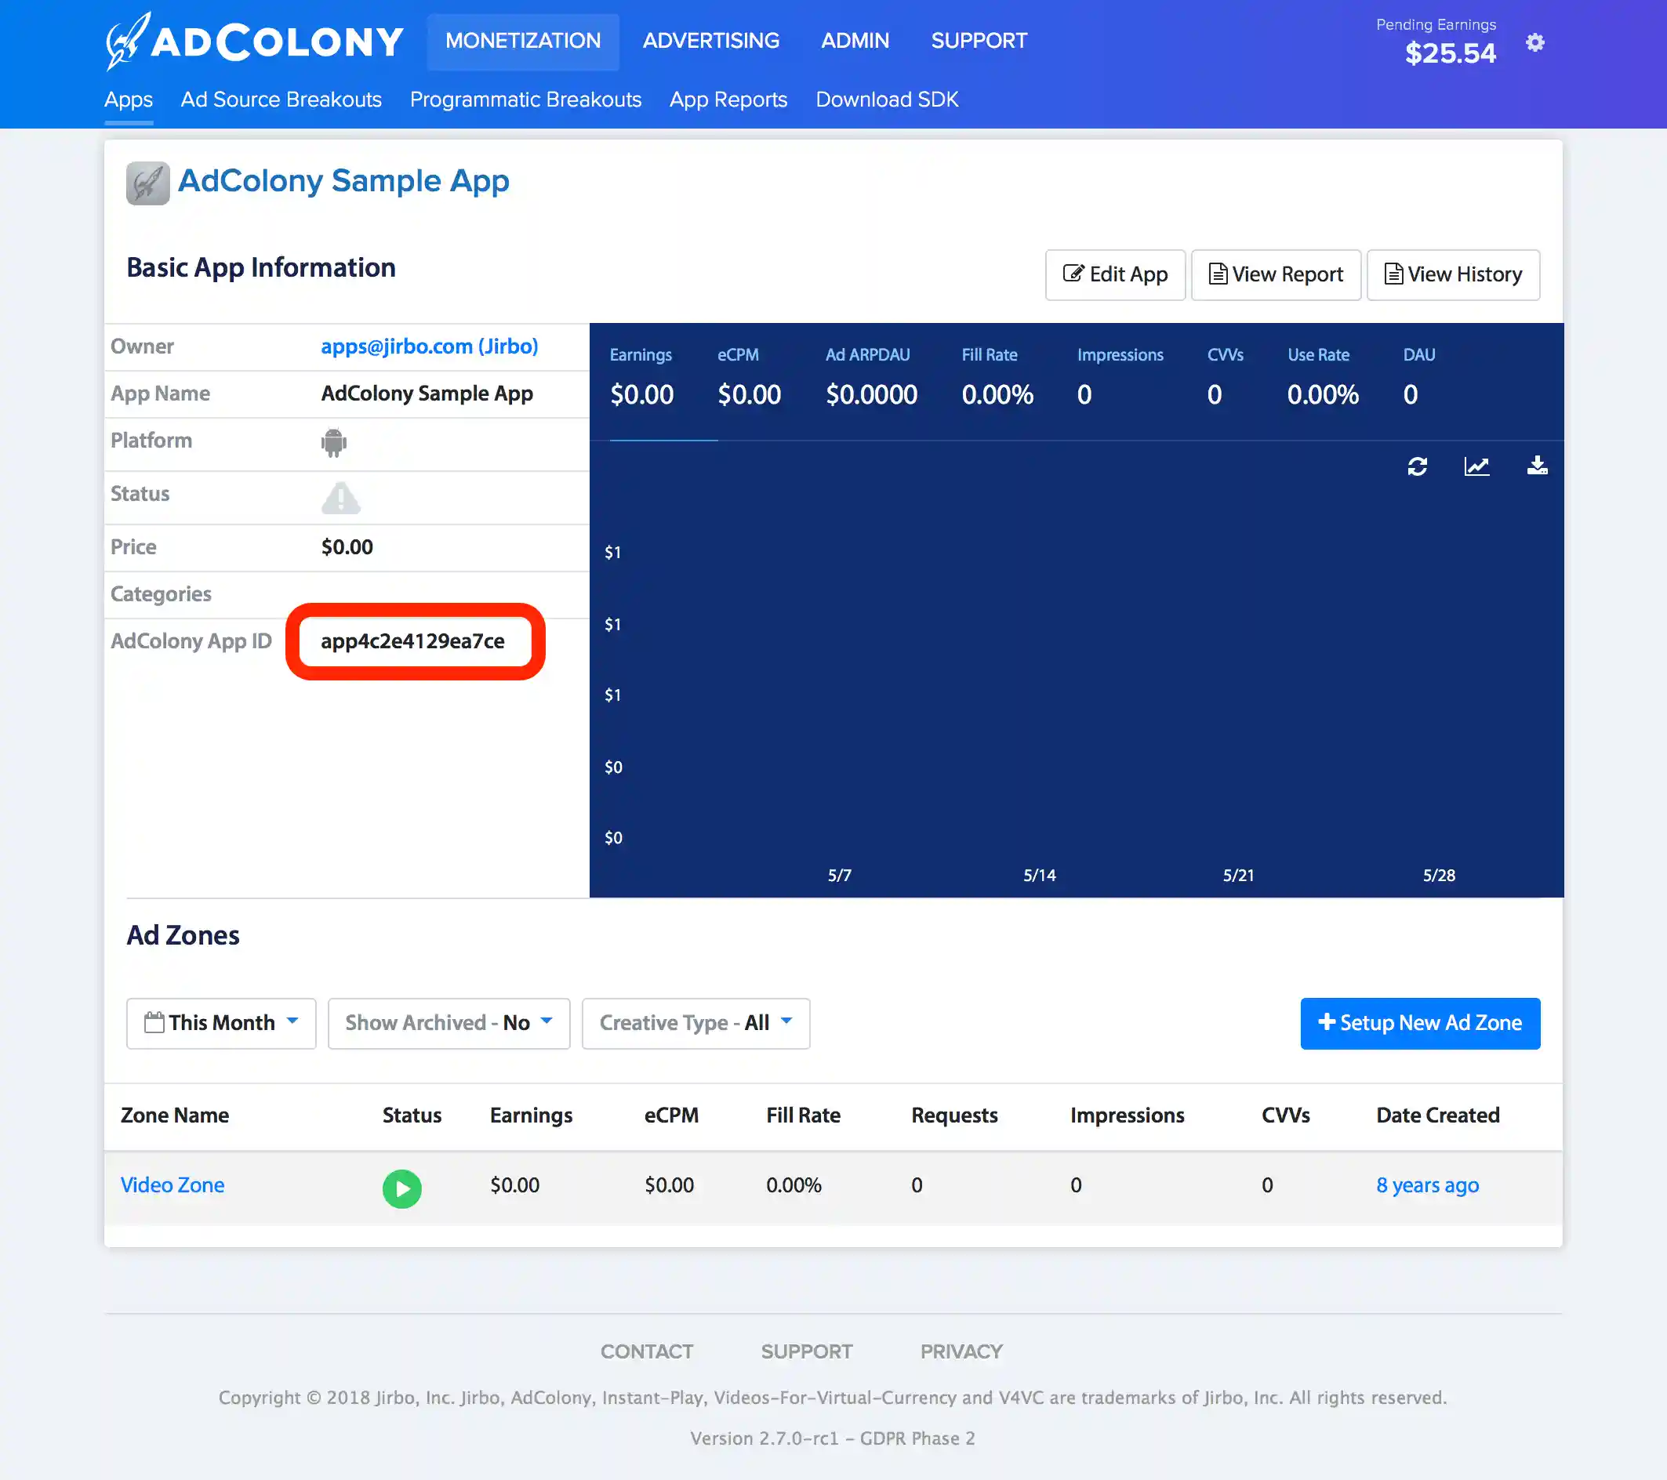Click the Edit App button

[x=1115, y=275]
